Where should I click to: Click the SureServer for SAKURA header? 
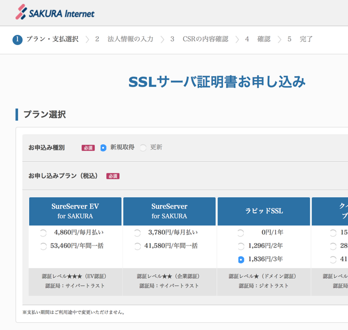169,211
